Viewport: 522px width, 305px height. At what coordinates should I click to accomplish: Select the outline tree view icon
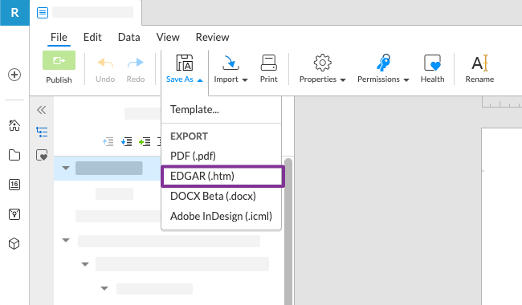[42, 132]
